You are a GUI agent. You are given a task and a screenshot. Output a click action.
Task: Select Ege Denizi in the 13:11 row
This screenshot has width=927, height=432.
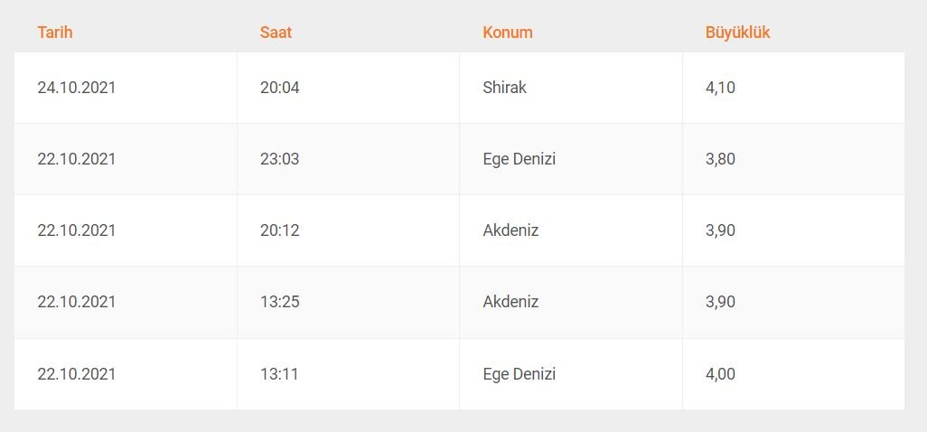520,374
